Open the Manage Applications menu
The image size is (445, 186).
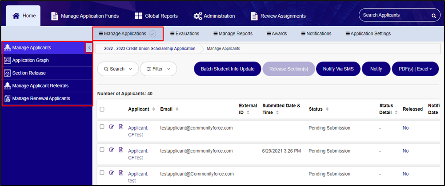click(x=128, y=34)
